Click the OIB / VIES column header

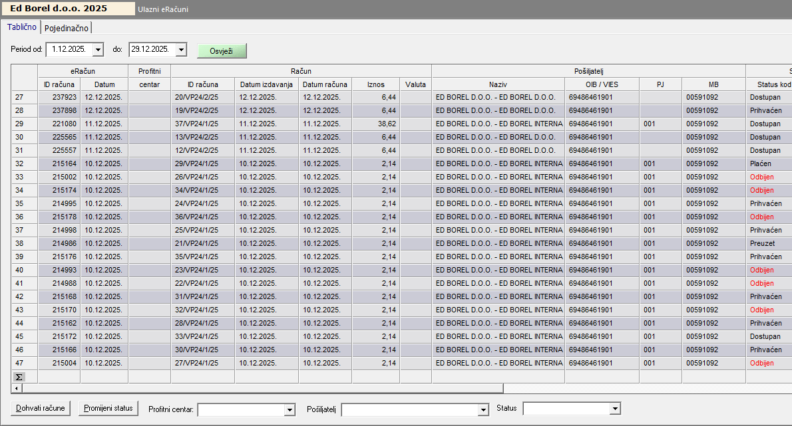point(602,84)
